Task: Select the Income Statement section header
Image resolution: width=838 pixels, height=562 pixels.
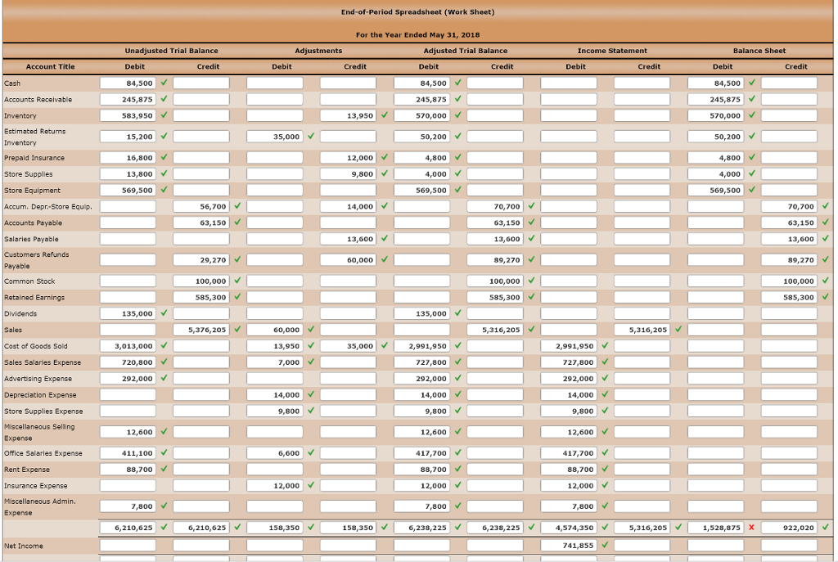Action: pyautogui.click(x=612, y=51)
